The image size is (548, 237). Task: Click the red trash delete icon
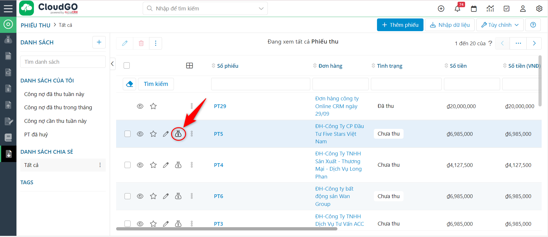coord(141,43)
